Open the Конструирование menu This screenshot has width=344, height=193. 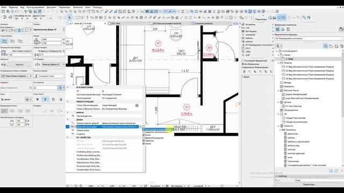pyautogui.click(x=35, y=7)
